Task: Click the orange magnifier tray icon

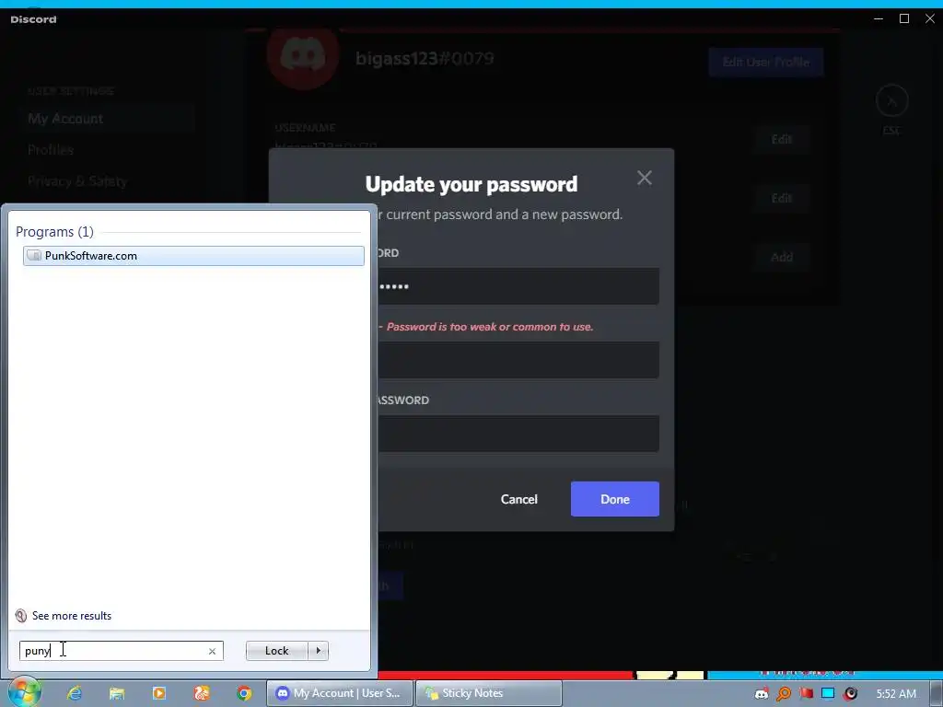Action: [x=784, y=694]
